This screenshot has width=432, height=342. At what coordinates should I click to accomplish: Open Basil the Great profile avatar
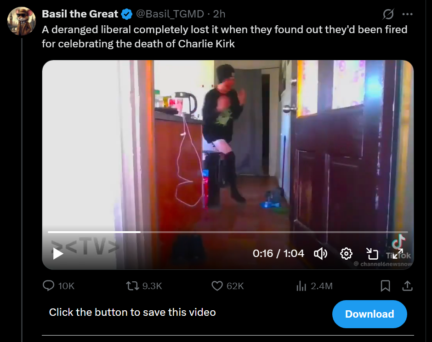click(x=22, y=21)
